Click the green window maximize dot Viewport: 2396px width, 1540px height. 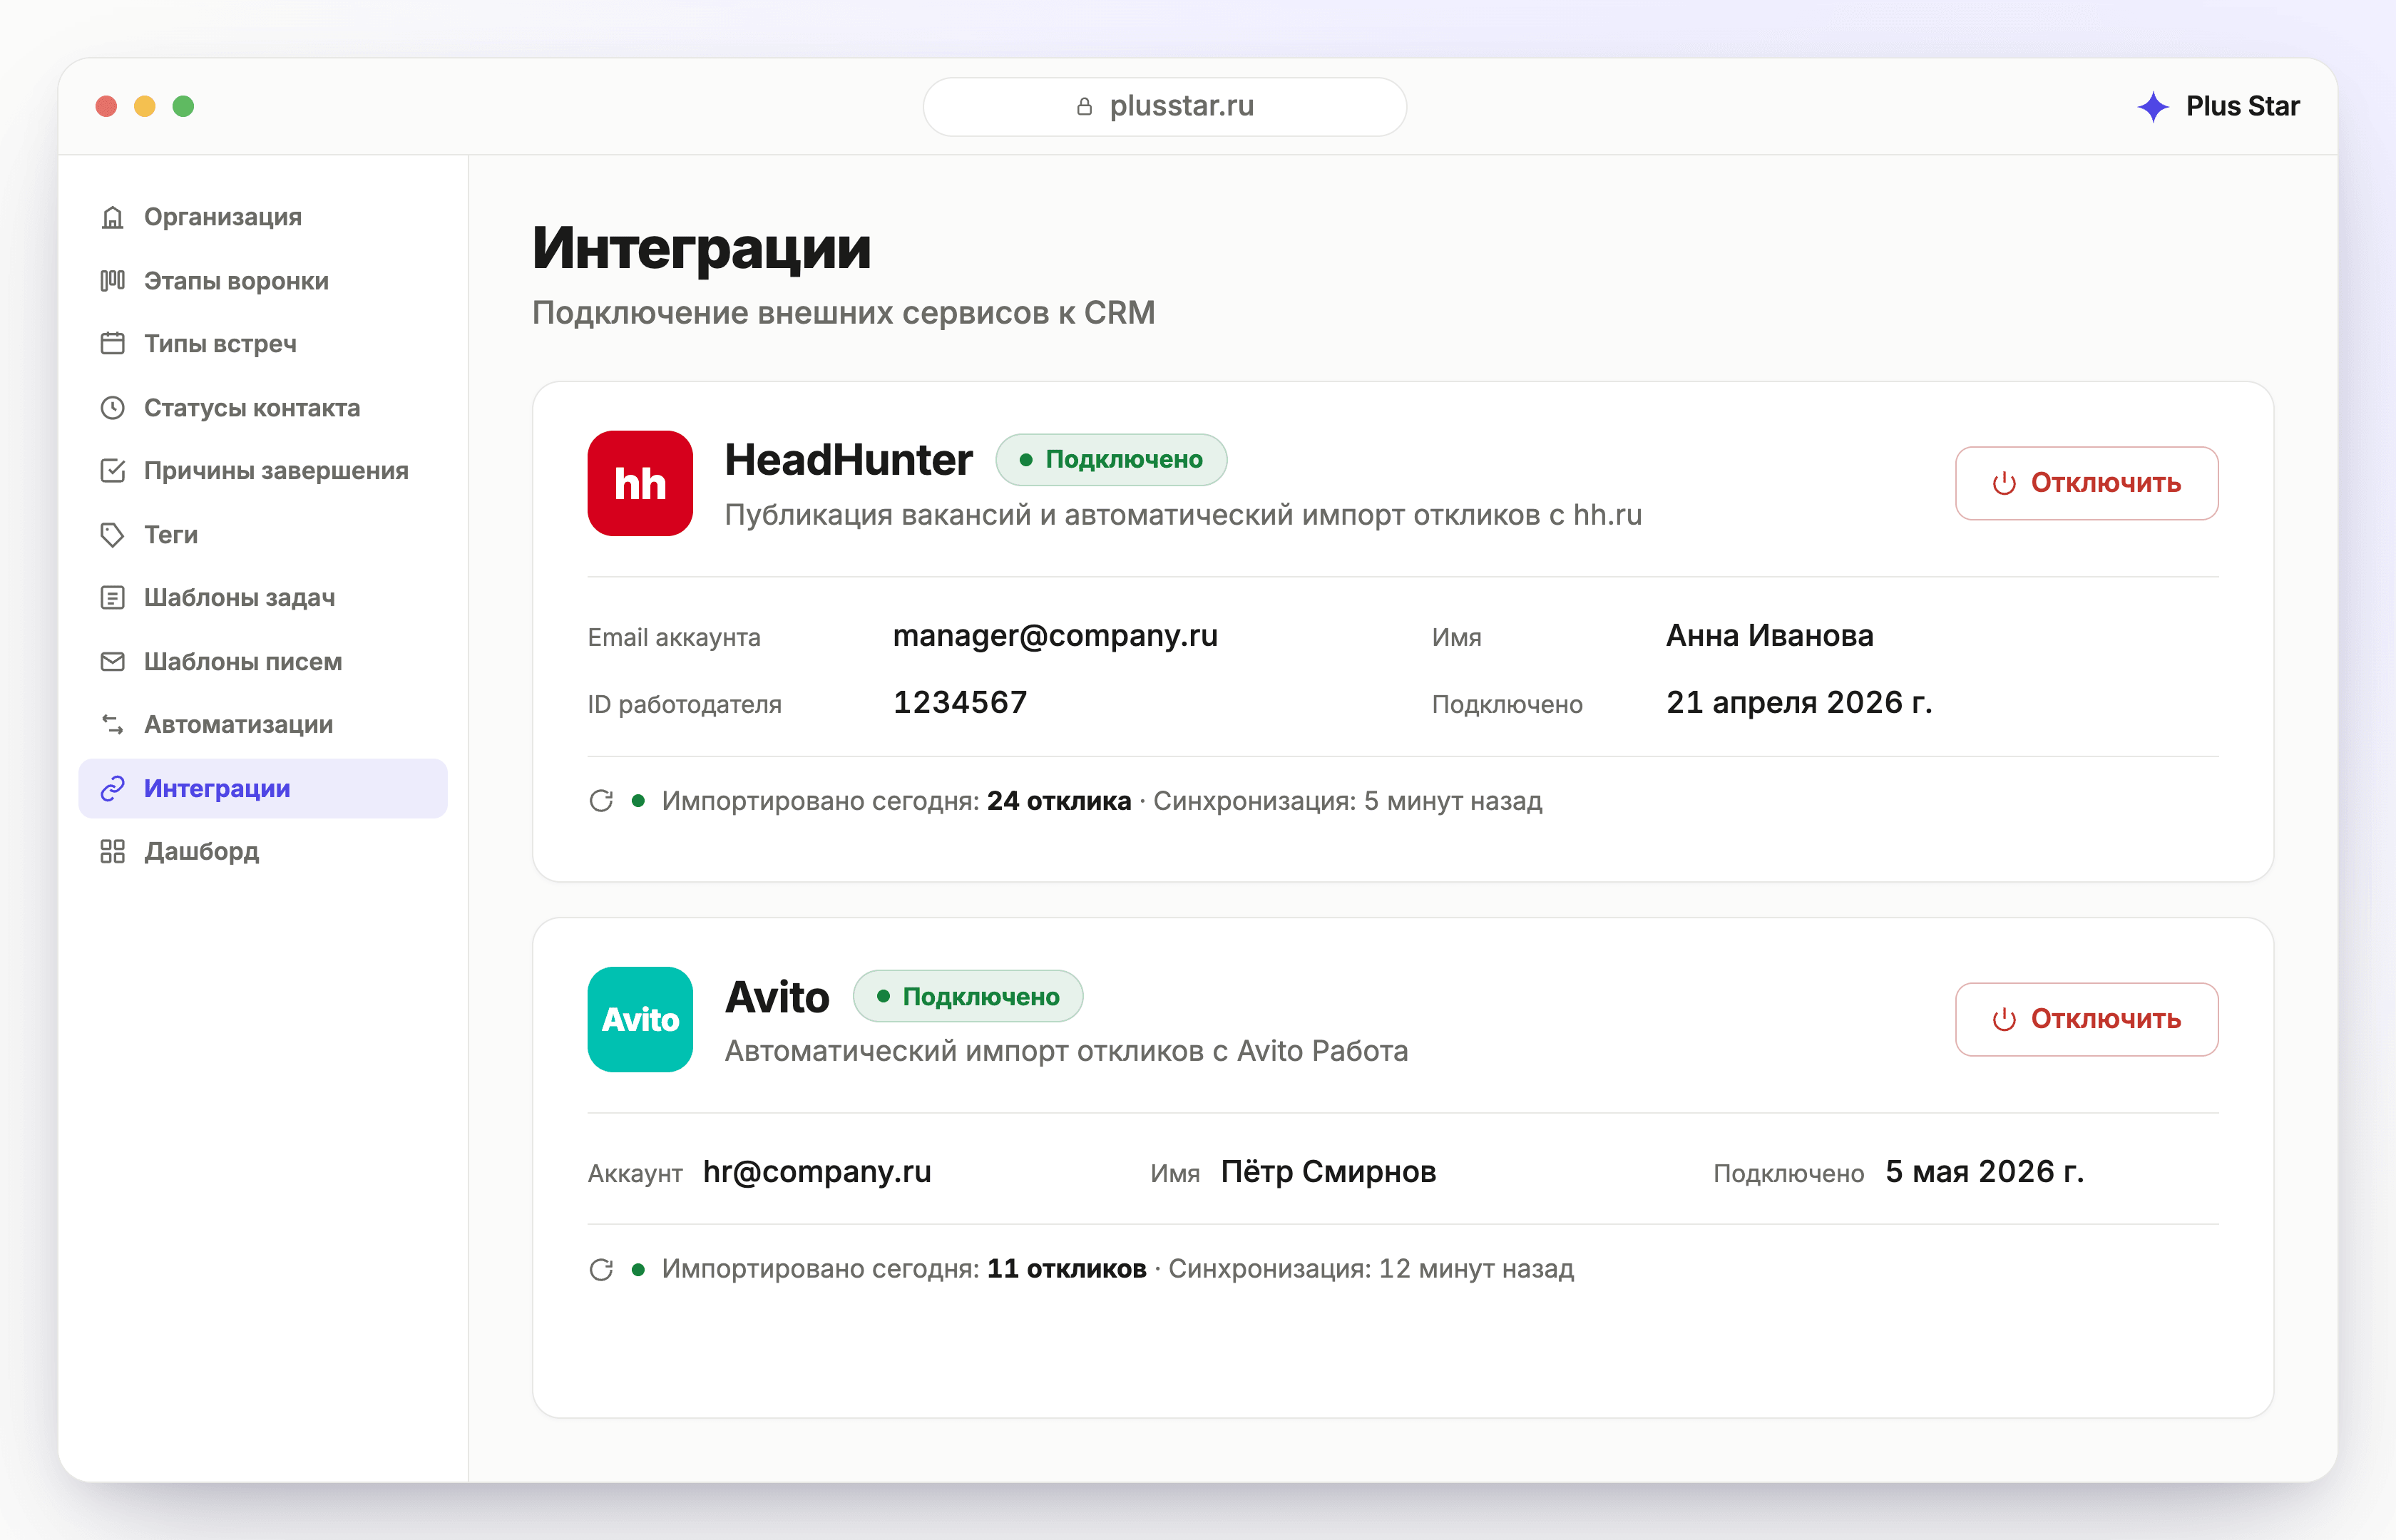pyautogui.click(x=183, y=106)
